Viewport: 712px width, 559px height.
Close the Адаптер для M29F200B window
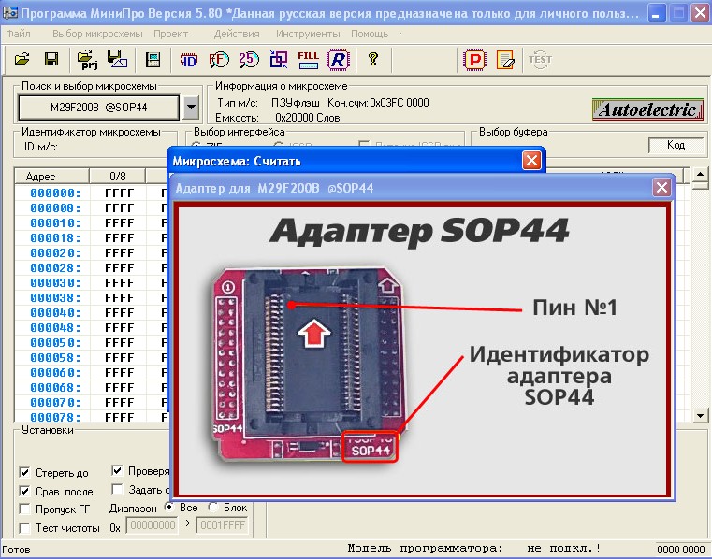tap(661, 187)
